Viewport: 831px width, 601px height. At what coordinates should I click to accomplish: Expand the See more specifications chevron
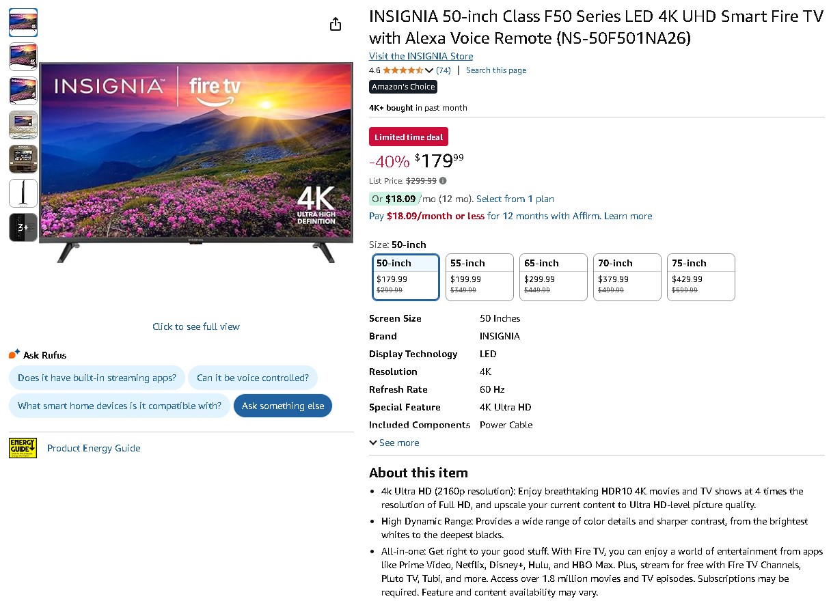coord(373,443)
